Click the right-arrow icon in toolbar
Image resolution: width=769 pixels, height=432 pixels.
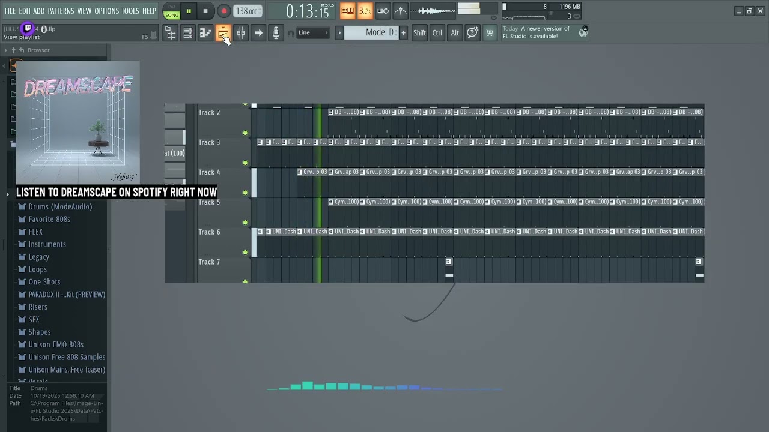coord(258,33)
